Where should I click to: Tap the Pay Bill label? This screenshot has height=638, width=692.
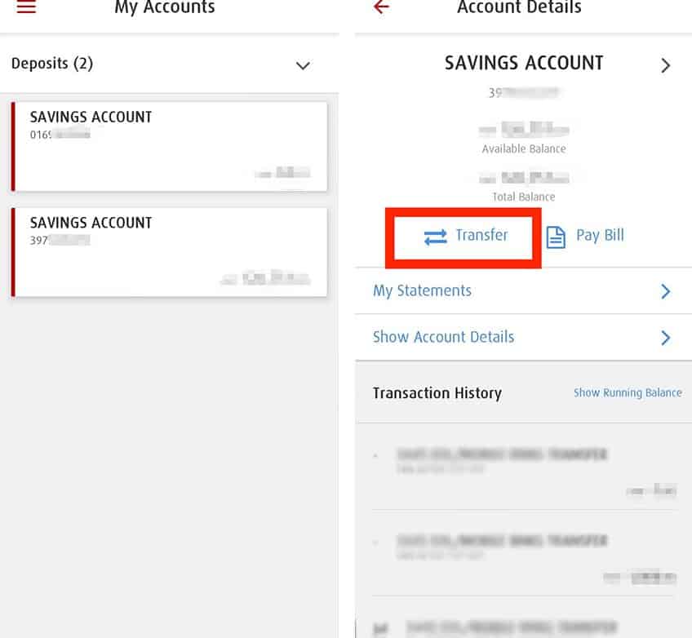pos(600,235)
